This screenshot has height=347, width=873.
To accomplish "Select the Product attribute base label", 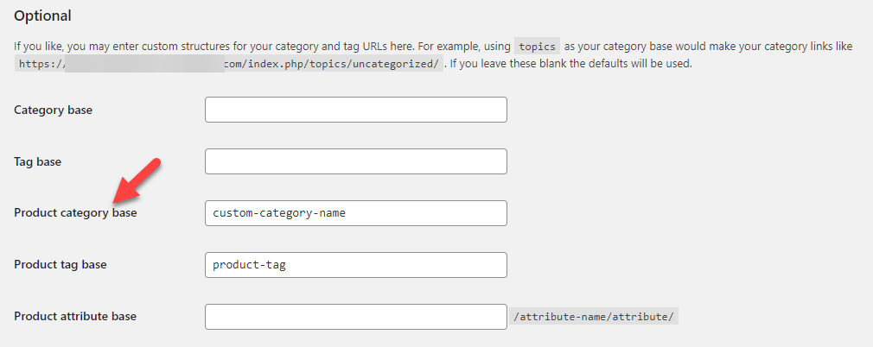I will 75,317.
